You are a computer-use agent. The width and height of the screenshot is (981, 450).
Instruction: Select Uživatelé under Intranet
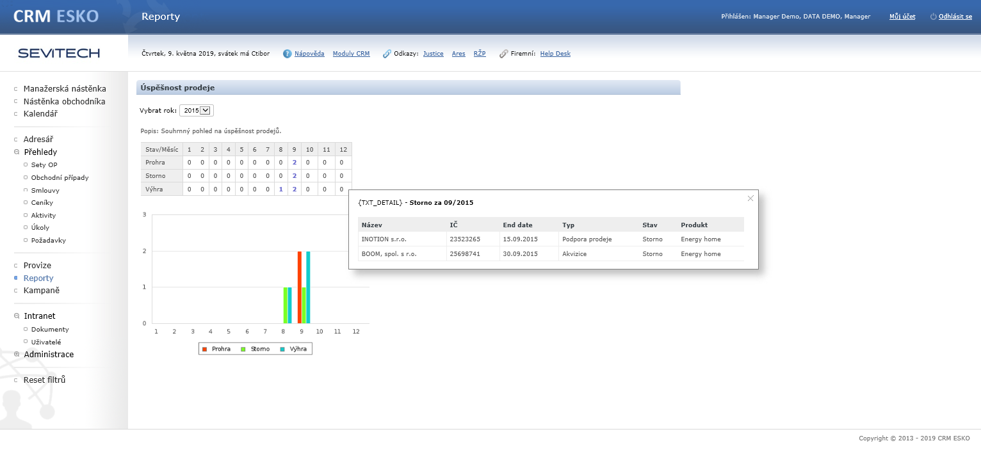tap(46, 342)
